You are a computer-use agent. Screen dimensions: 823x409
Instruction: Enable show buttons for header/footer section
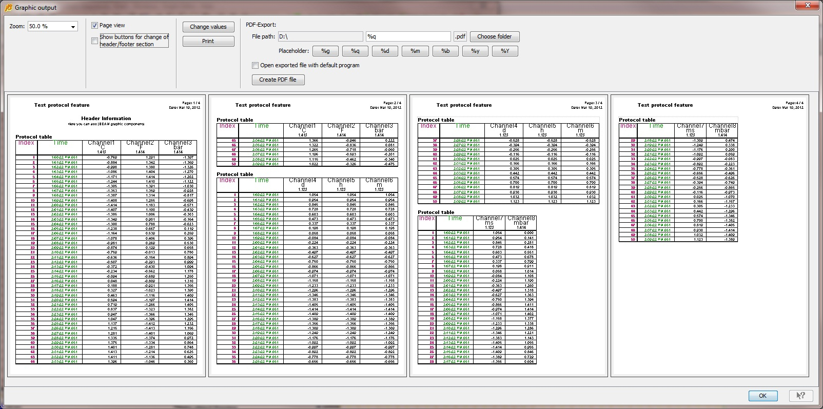pos(95,41)
